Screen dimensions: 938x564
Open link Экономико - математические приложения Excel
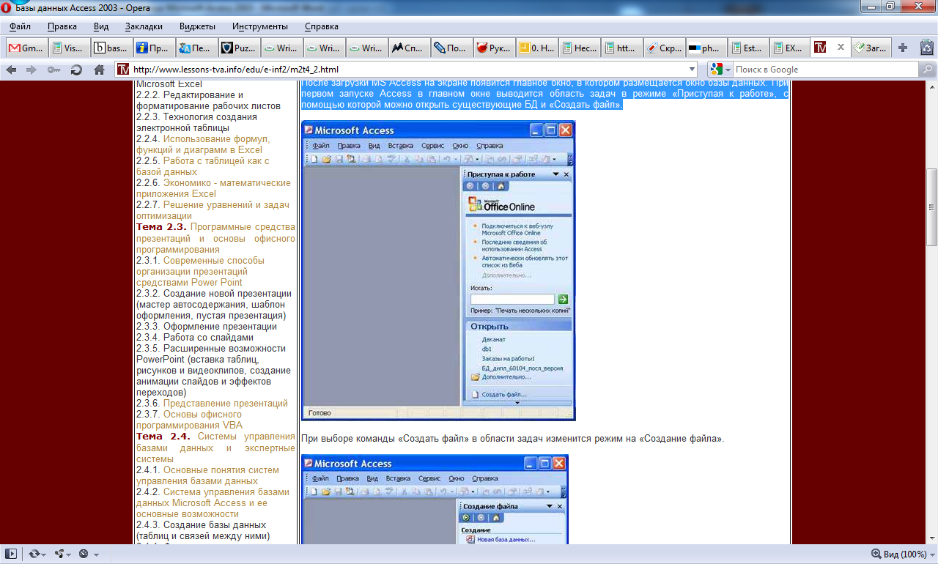[213, 188]
